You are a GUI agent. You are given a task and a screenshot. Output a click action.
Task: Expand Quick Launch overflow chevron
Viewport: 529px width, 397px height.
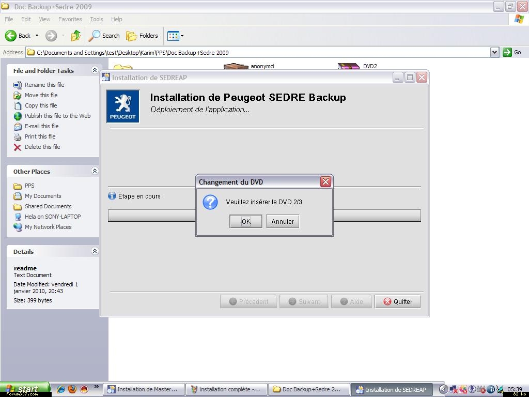tap(96, 387)
